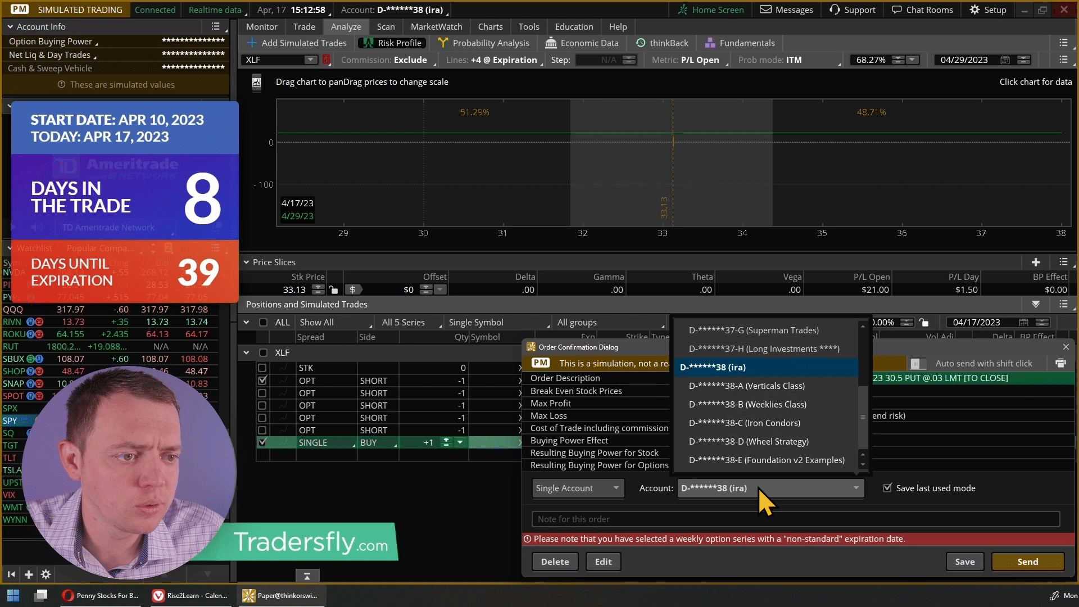Open Economic Data
1079x607 pixels.
[582, 43]
